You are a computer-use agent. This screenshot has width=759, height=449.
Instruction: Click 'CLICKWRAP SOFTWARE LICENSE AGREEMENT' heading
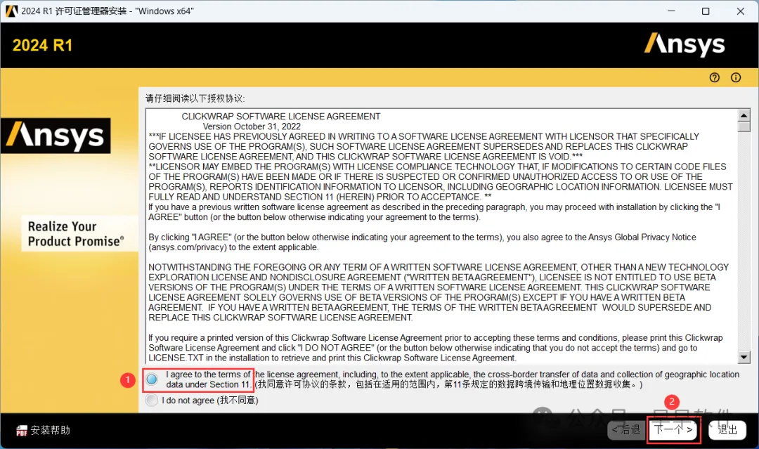[x=280, y=117]
